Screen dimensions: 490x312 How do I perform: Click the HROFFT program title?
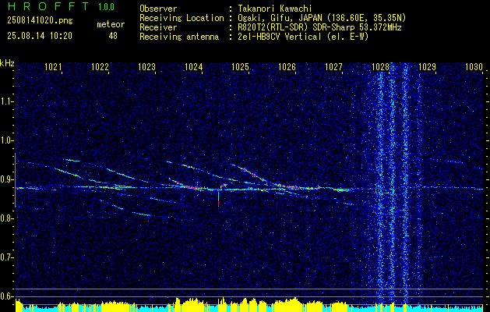click(x=48, y=6)
